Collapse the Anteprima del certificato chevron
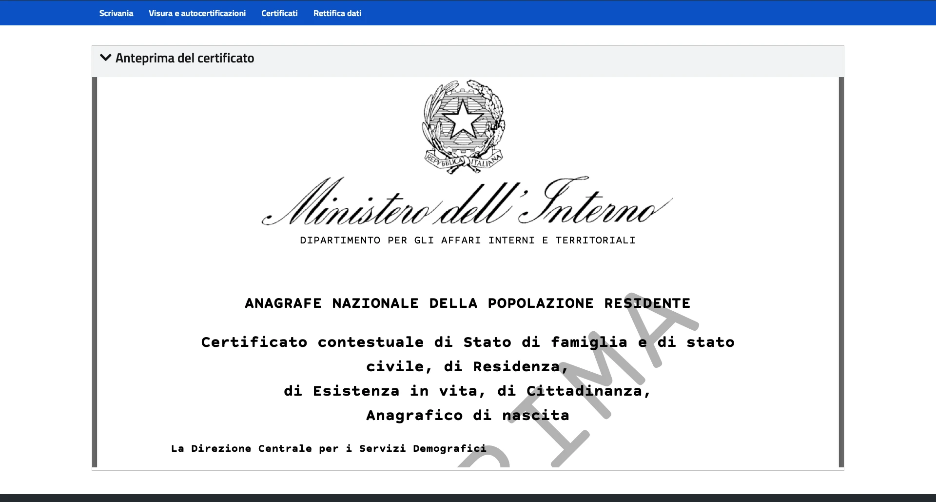 [105, 58]
